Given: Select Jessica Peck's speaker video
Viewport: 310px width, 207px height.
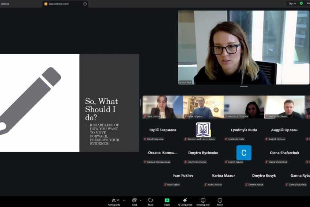Looking at the screenshot, I should 243,48.
